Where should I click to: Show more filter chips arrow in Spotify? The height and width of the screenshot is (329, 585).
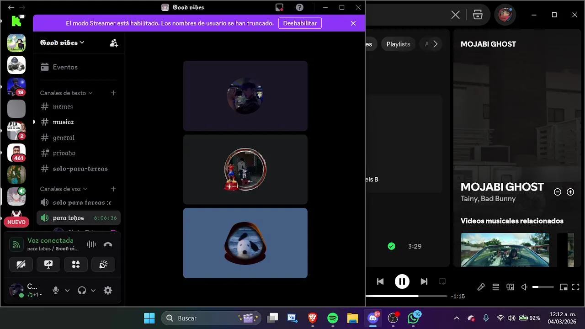pyautogui.click(x=436, y=44)
